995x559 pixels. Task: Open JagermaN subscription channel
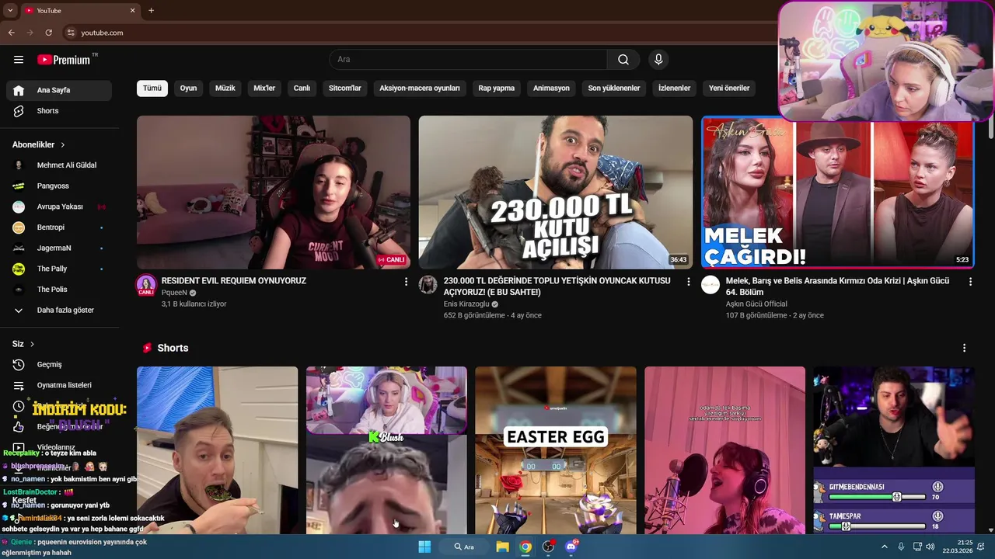(x=61, y=248)
